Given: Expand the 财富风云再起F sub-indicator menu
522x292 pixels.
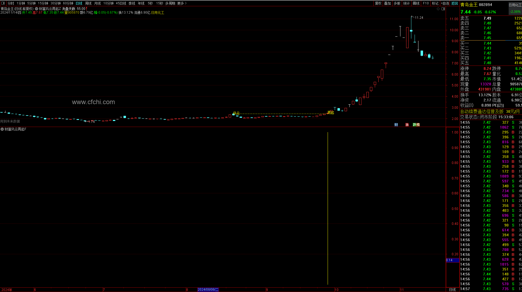Looking at the screenshot, I should [2, 129].
